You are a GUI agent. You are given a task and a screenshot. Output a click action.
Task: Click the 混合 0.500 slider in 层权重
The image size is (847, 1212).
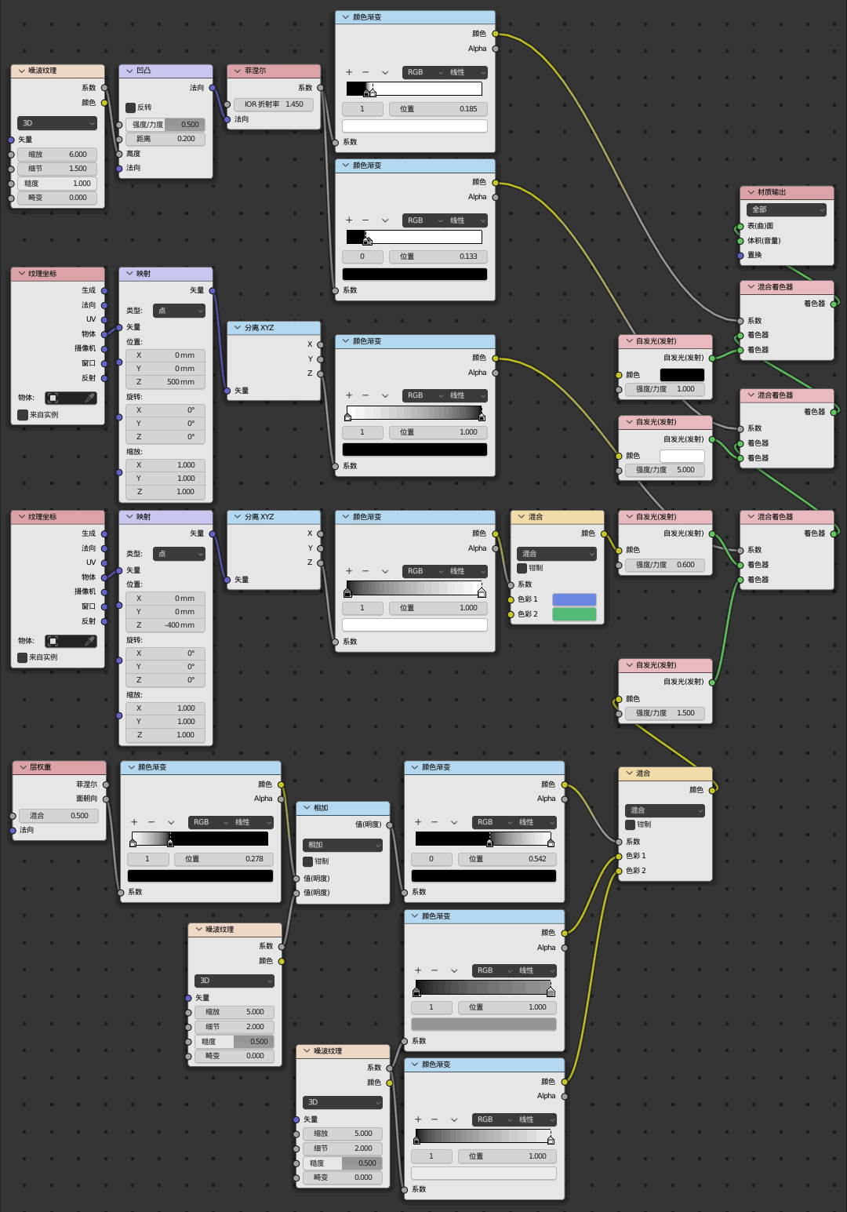click(x=59, y=816)
